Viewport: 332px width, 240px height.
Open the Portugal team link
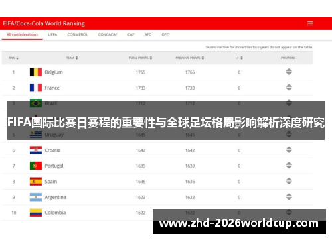click(x=54, y=166)
